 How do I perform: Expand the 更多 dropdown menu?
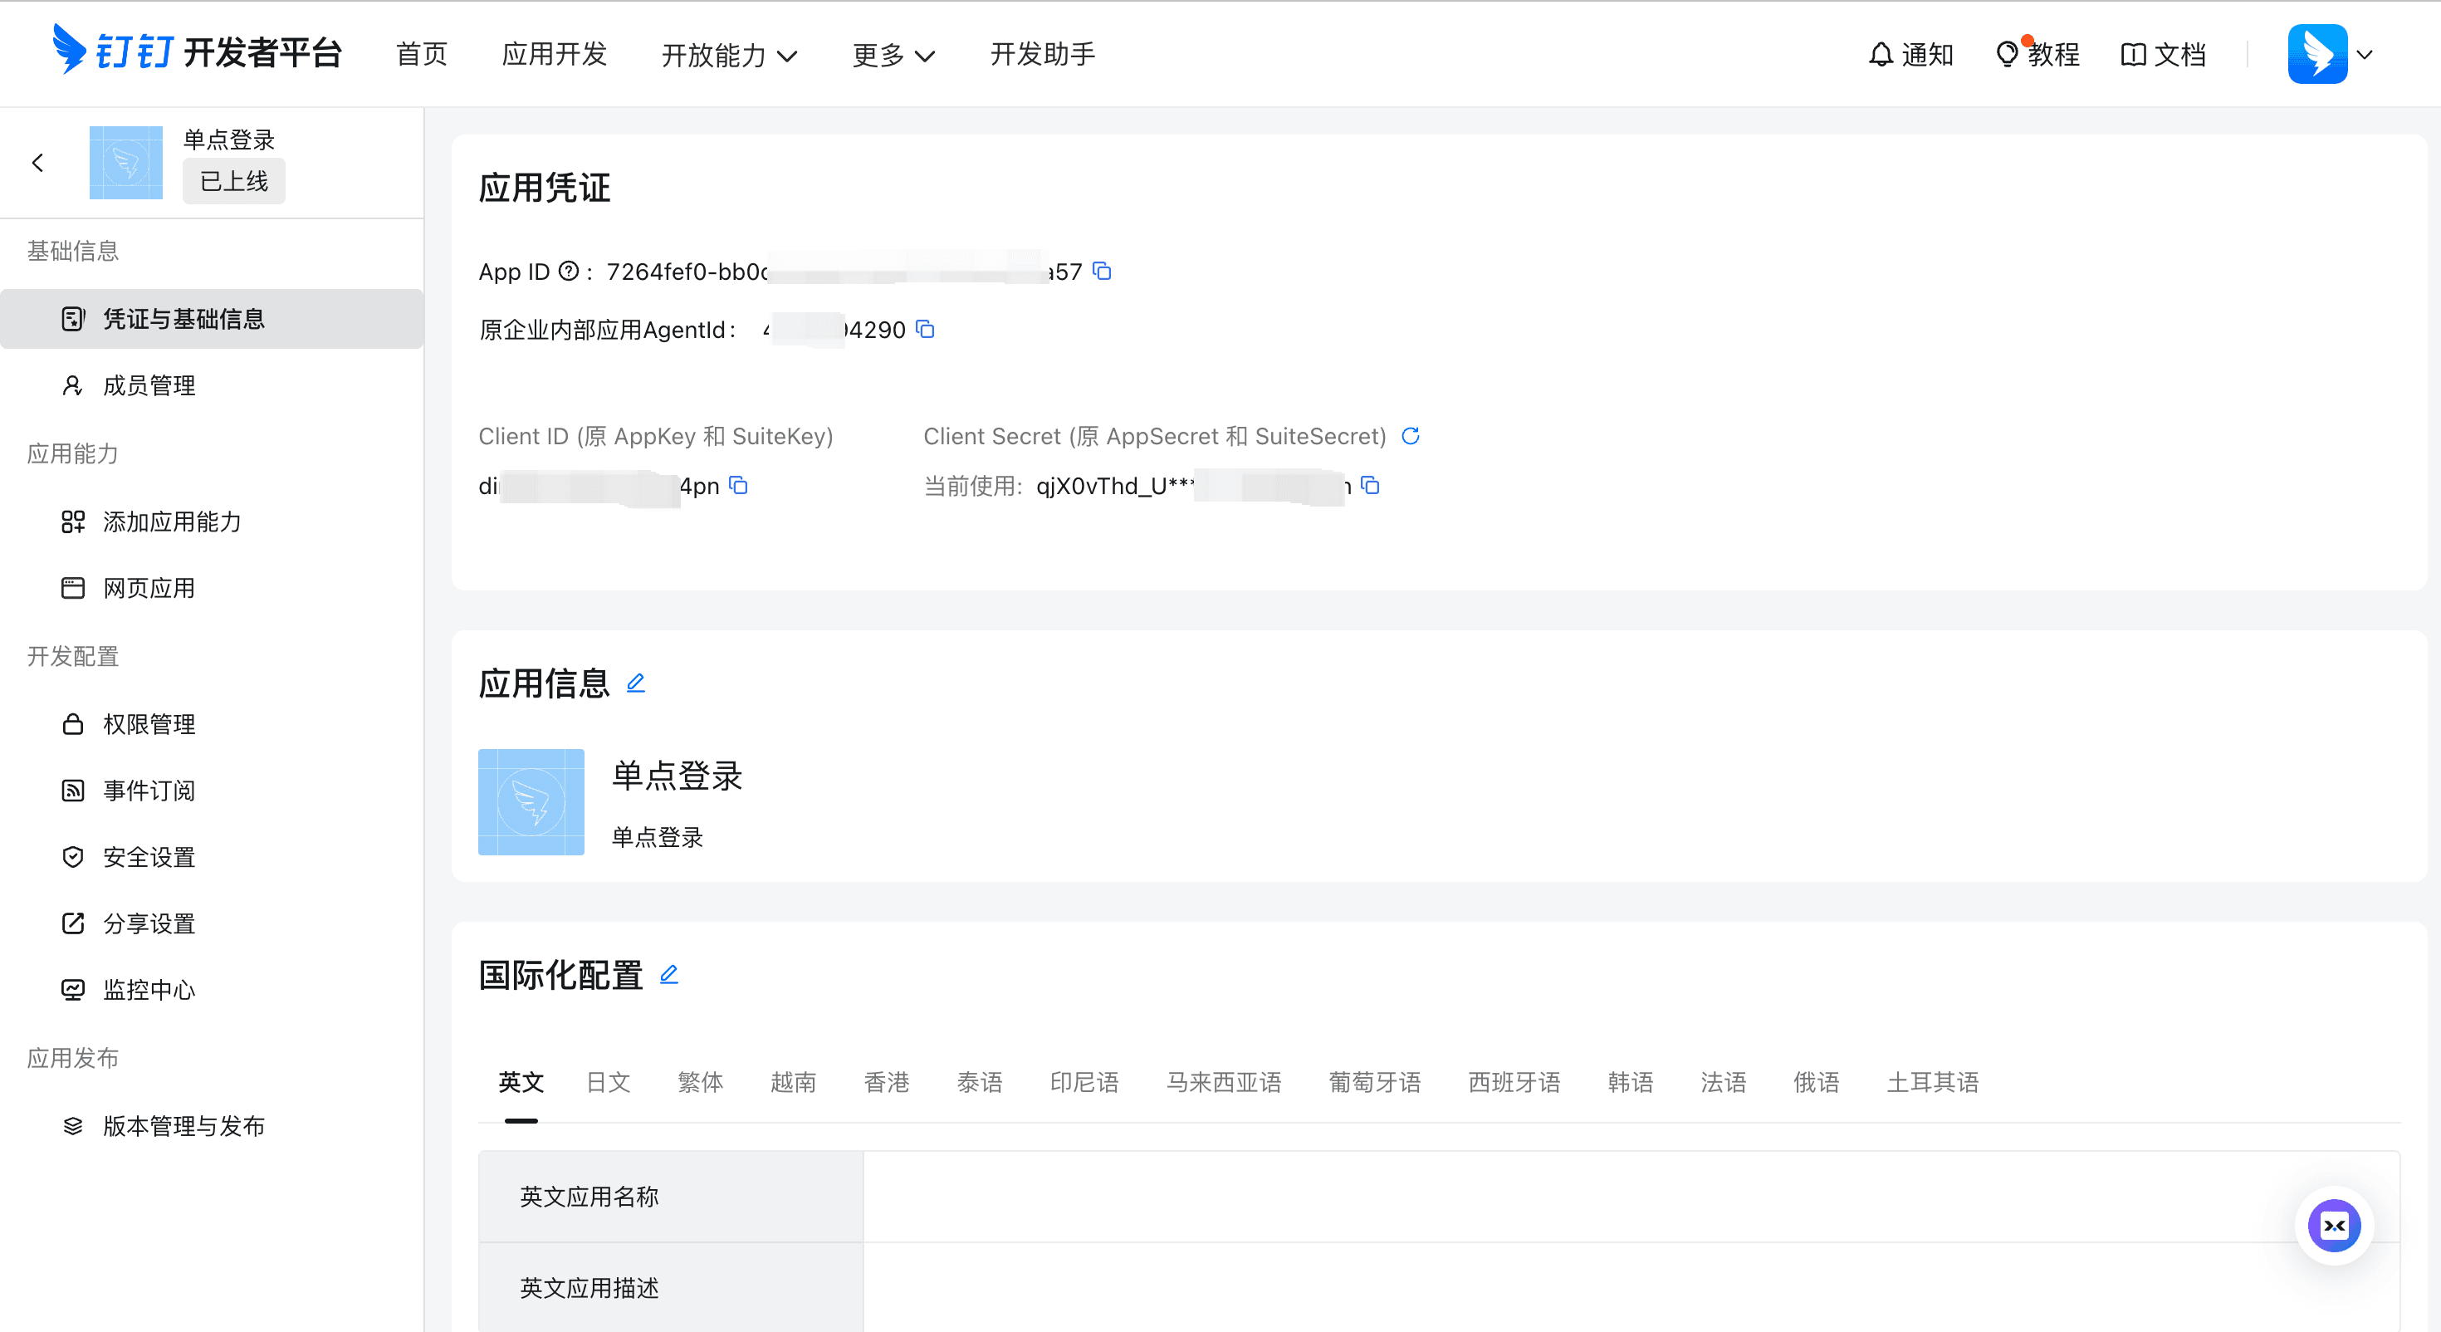click(x=893, y=55)
